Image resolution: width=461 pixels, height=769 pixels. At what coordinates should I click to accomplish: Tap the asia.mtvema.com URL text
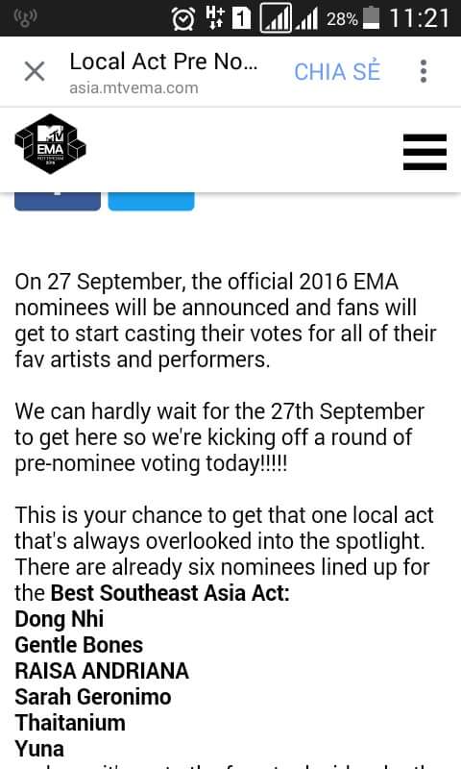[x=133, y=88]
